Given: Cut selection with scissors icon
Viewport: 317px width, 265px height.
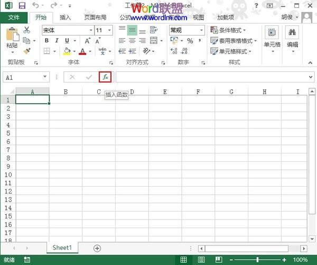Looking at the screenshot, I should click(x=27, y=30).
